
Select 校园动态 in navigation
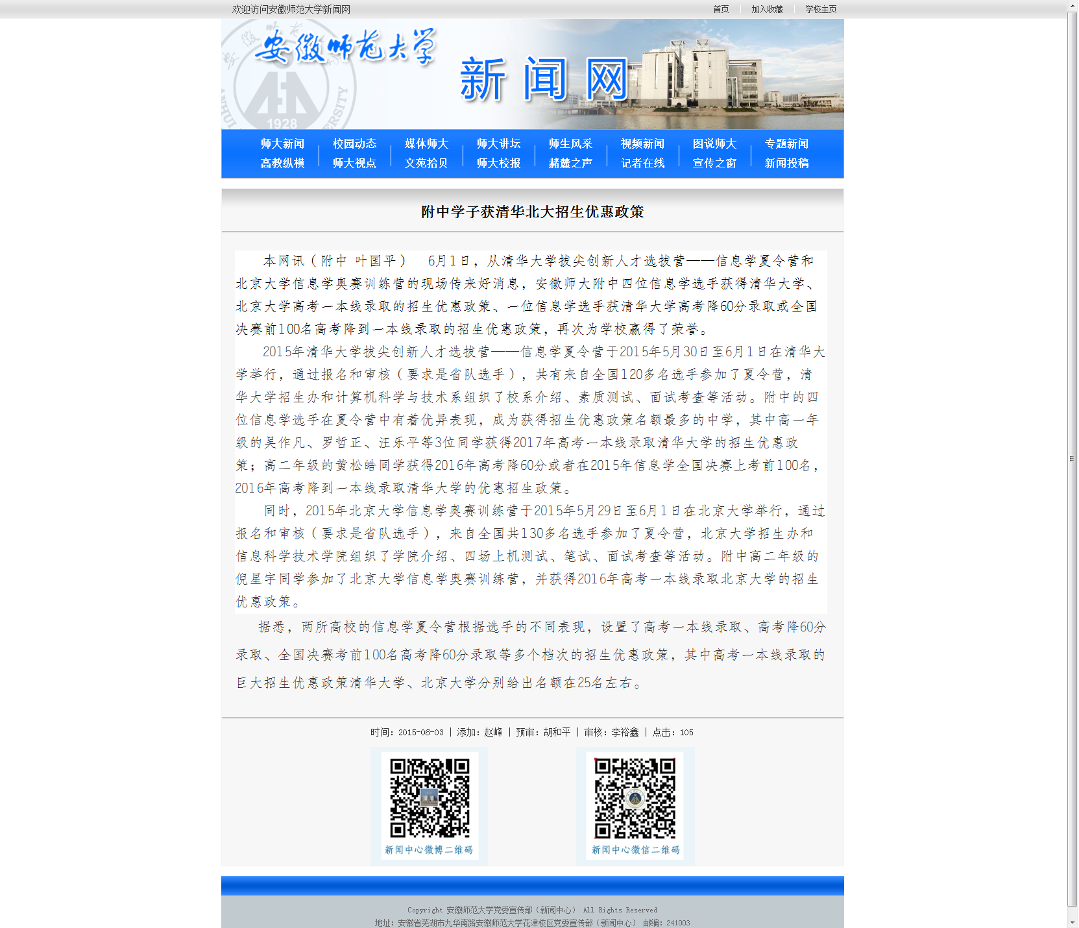tap(354, 144)
